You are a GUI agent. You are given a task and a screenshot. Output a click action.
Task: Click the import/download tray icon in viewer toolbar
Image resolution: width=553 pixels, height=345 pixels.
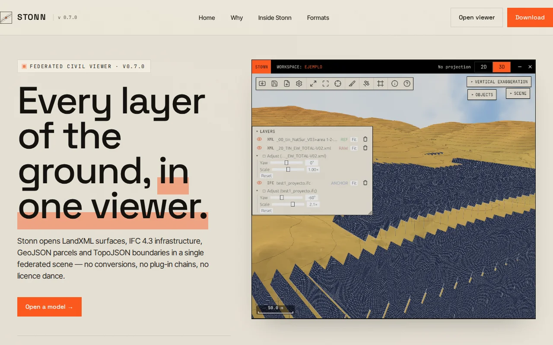(x=262, y=84)
